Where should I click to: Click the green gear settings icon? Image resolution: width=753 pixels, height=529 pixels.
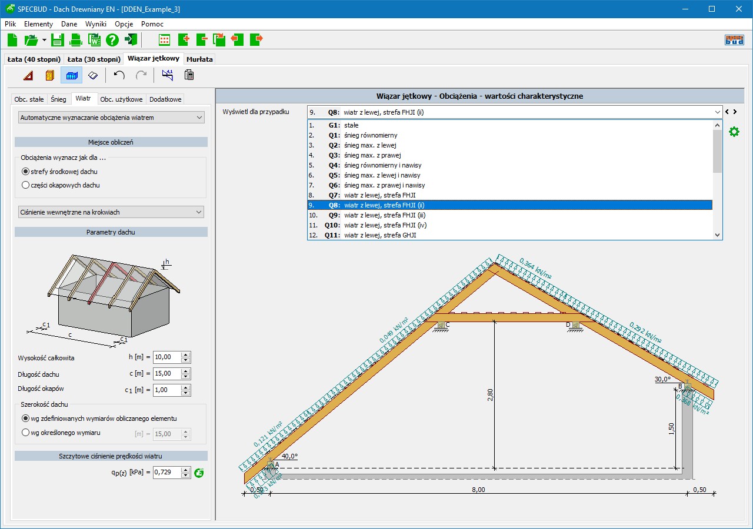[x=734, y=132]
